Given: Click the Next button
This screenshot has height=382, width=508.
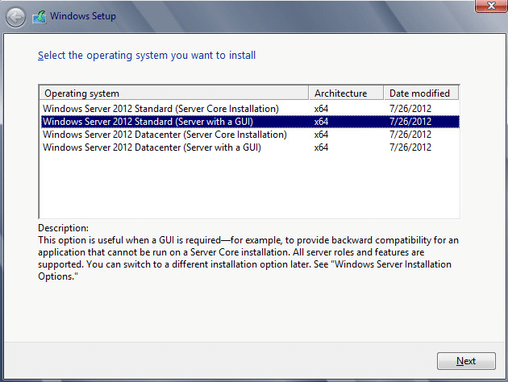Looking at the screenshot, I should point(466,360).
